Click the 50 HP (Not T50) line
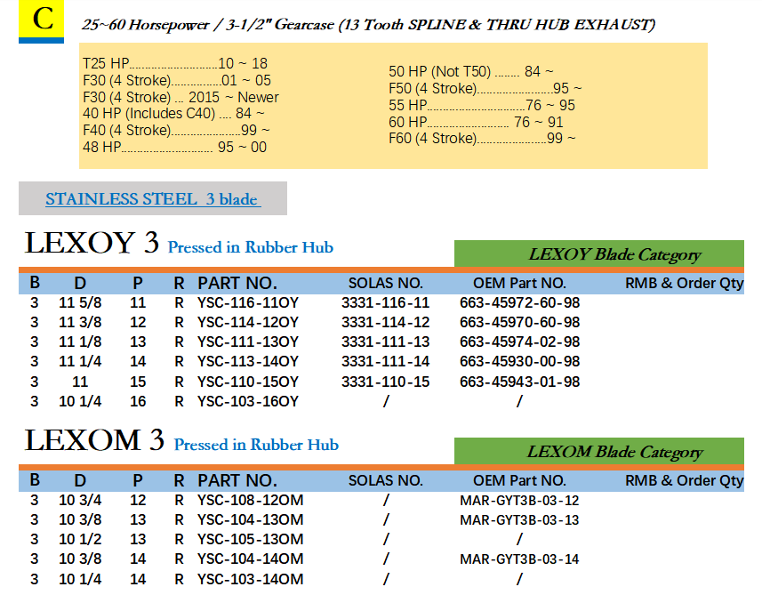Viewport: 762px width, 595px height. click(x=471, y=71)
